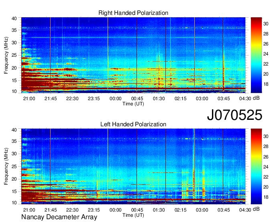Click the 40 MHz tick on top plot

pyautogui.click(x=14, y=18)
